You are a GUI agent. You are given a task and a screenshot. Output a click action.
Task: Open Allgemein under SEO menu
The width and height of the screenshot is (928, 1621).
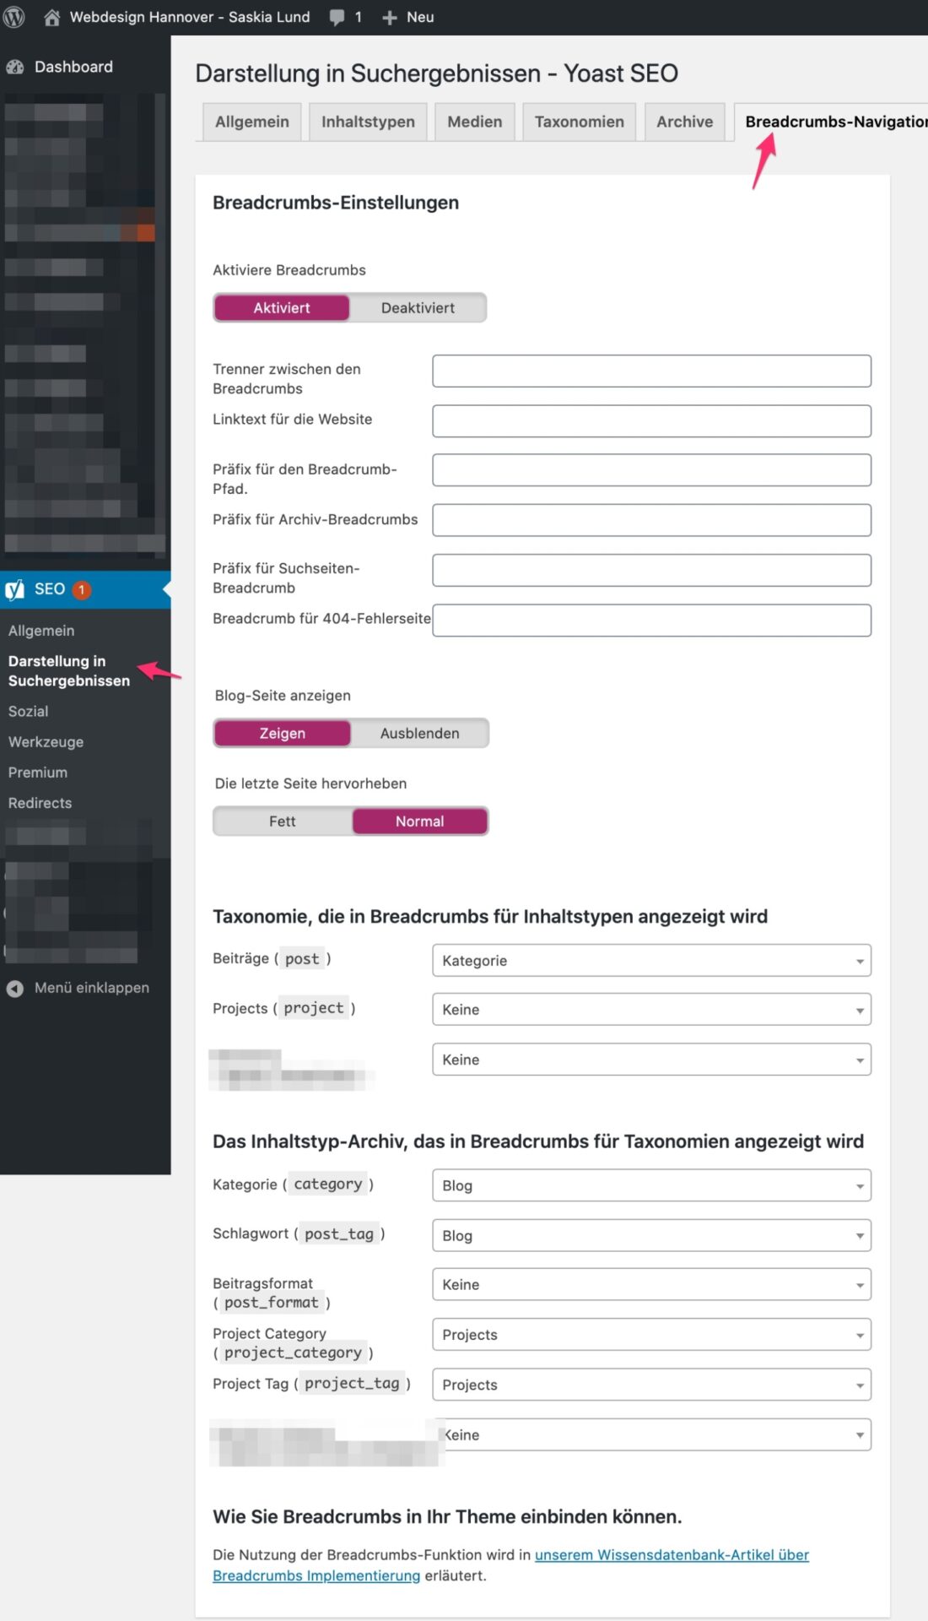click(41, 631)
